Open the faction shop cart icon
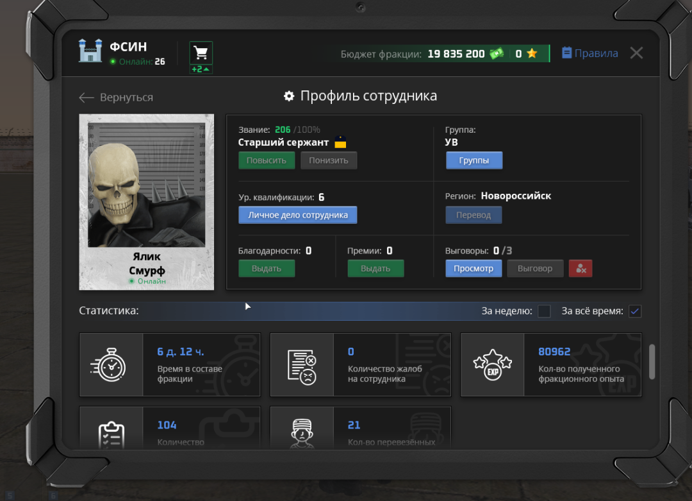 tap(201, 53)
